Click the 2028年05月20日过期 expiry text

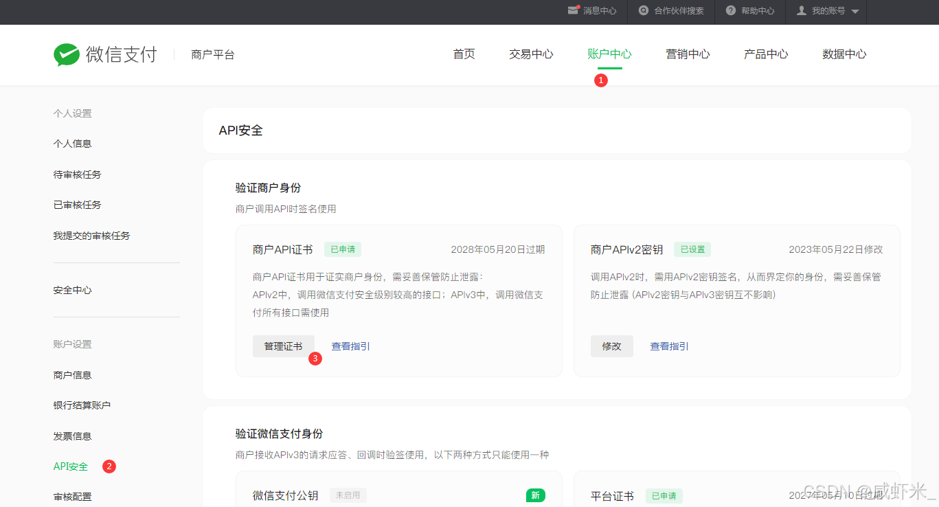(x=498, y=249)
